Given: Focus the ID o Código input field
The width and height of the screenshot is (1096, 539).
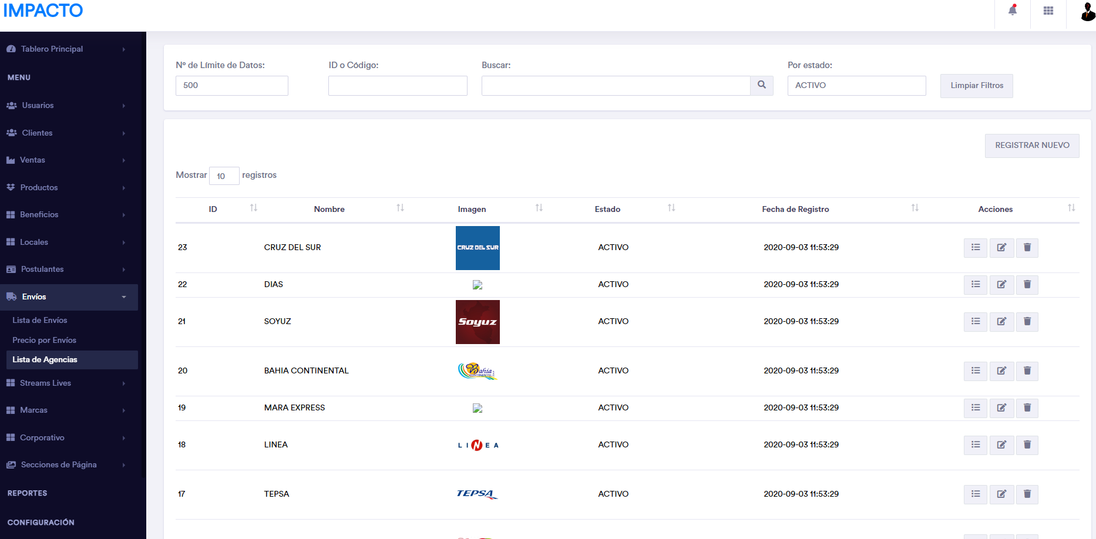Looking at the screenshot, I should [398, 86].
